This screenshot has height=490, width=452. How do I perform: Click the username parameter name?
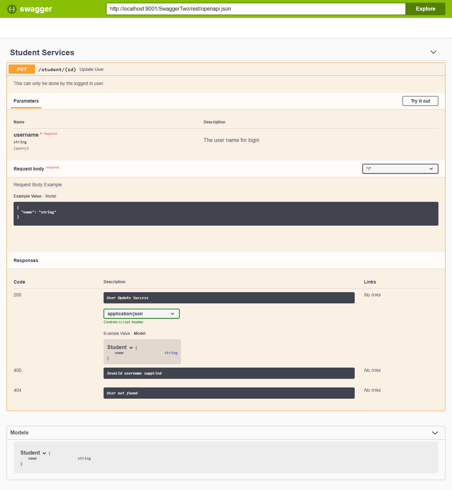[26, 135]
